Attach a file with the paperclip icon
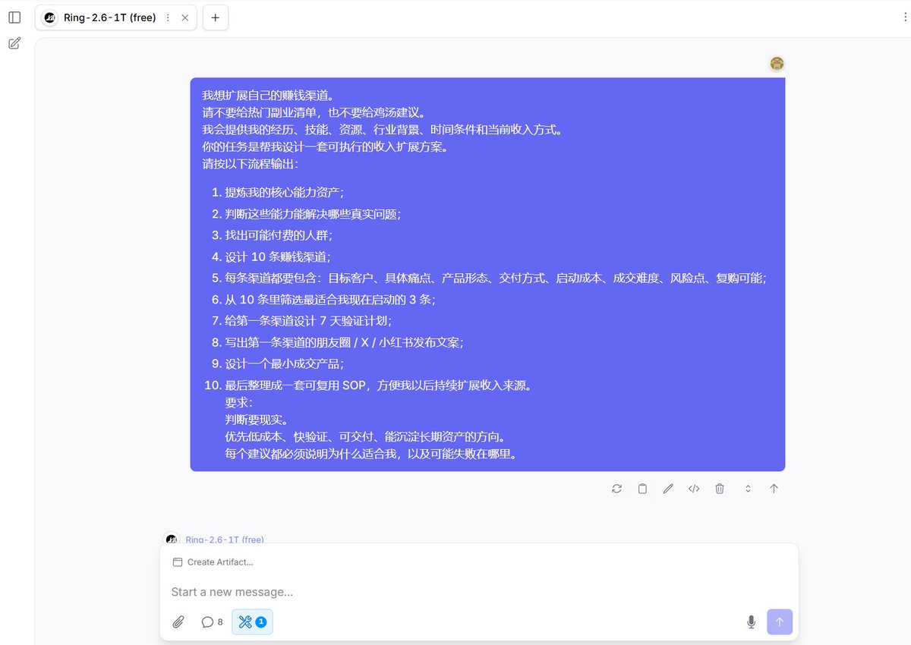This screenshot has height=645, width=911. 178,622
